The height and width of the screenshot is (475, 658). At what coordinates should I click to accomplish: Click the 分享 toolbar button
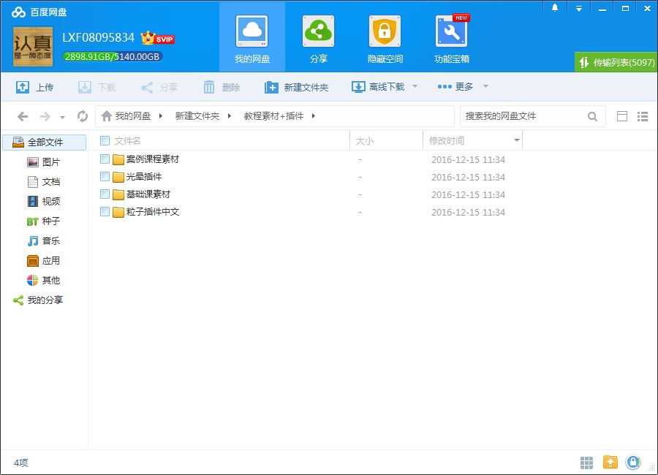tap(159, 87)
